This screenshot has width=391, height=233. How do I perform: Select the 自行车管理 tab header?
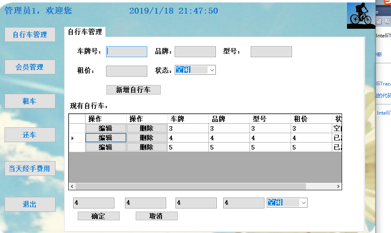point(85,32)
